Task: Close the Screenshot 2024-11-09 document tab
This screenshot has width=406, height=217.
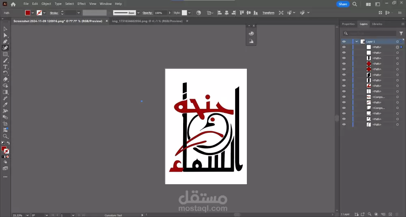Action: click(x=107, y=21)
